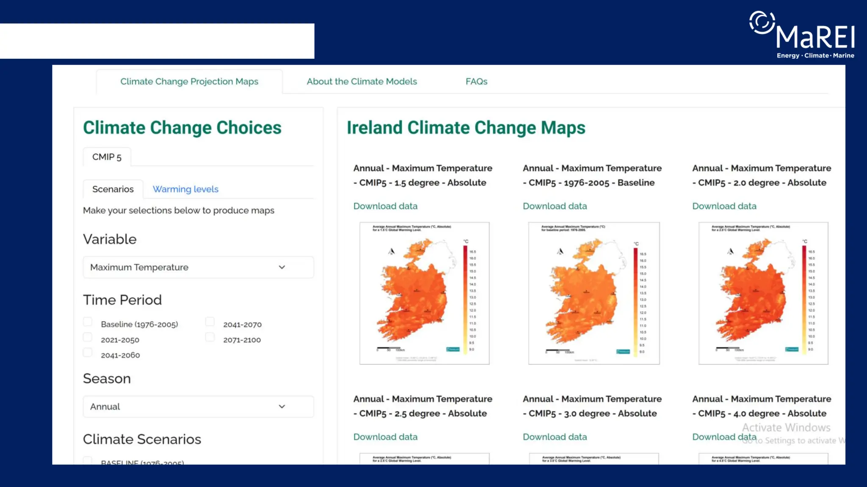867x487 pixels.
Task: Open the 2.0 degree map thumbnail
Action: 763,293
